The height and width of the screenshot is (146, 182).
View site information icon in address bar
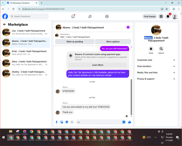pos(19,9)
